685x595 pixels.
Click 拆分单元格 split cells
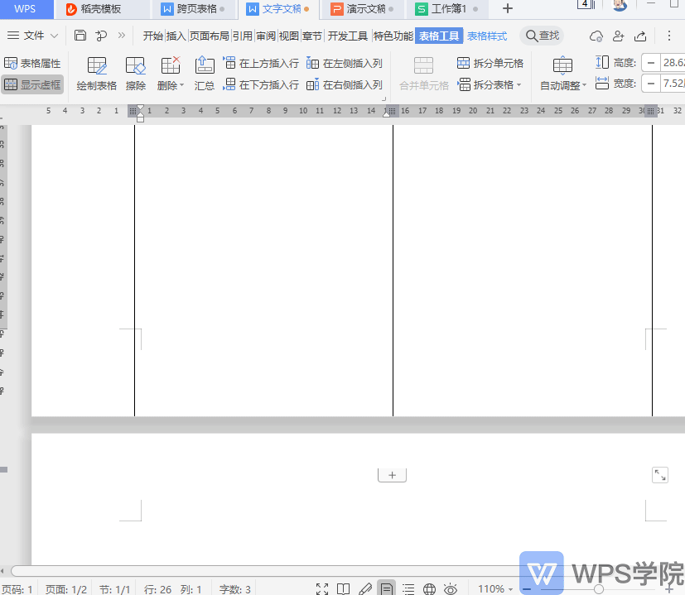(490, 63)
